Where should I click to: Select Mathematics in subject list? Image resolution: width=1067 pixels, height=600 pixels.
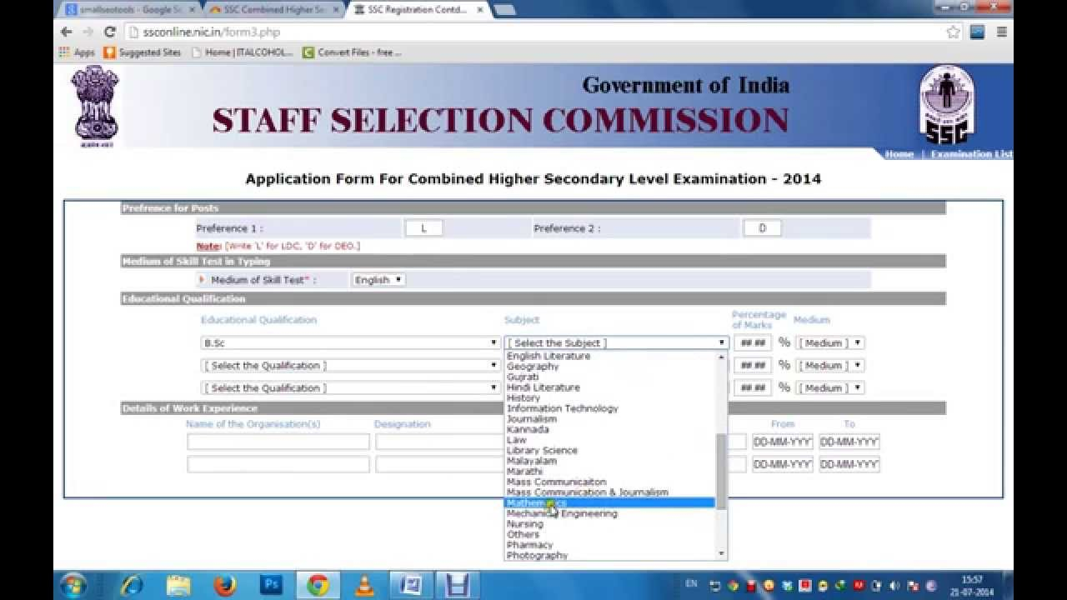tap(610, 502)
